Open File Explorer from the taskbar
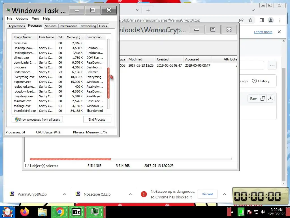The width and height of the screenshot is (290, 218). coord(42,212)
